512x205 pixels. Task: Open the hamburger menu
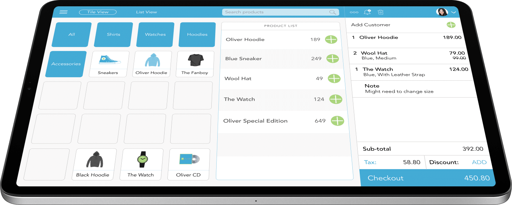pyautogui.click(x=63, y=12)
